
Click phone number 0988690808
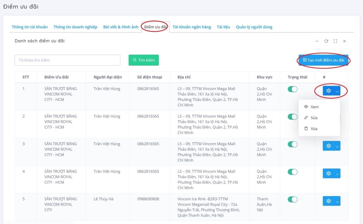coord(148,199)
